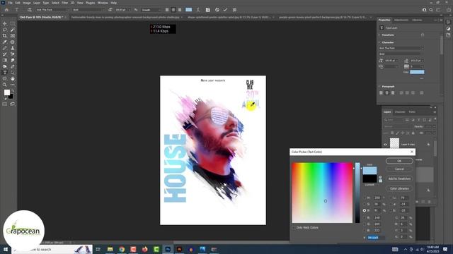453x254 pixels.
Task: Open the File menu
Action: click(x=10, y=3)
